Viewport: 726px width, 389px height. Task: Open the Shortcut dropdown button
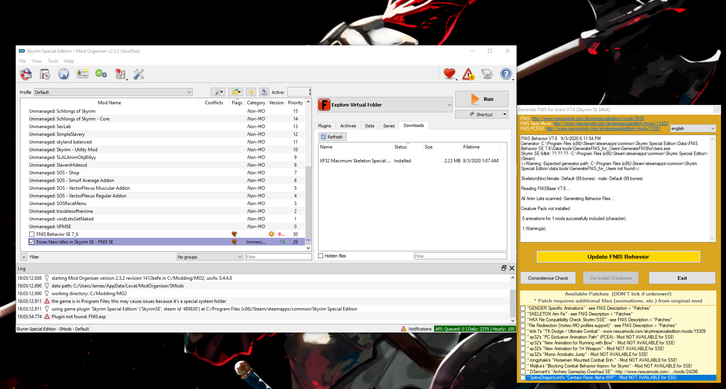coord(482,114)
